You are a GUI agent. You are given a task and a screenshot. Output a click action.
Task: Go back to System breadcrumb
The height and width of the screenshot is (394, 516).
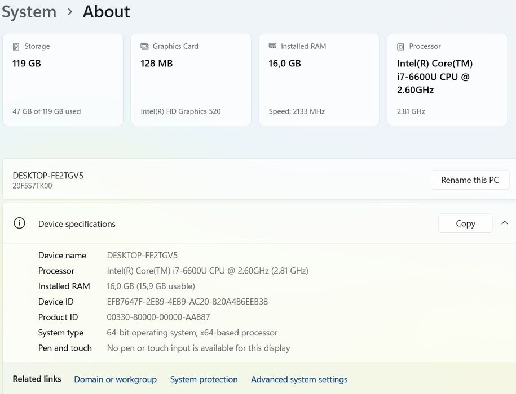pos(29,12)
